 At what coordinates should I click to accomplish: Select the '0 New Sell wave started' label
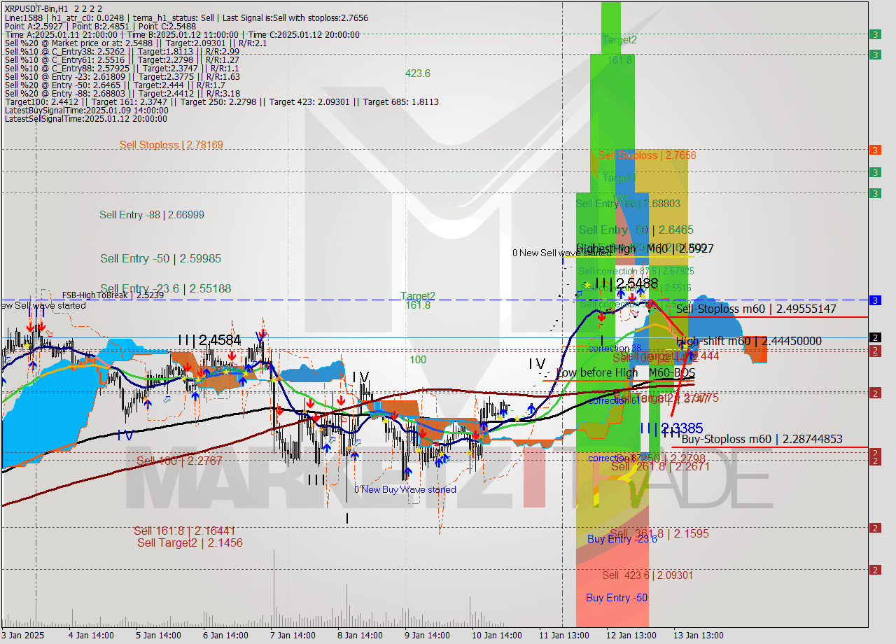(x=563, y=253)
